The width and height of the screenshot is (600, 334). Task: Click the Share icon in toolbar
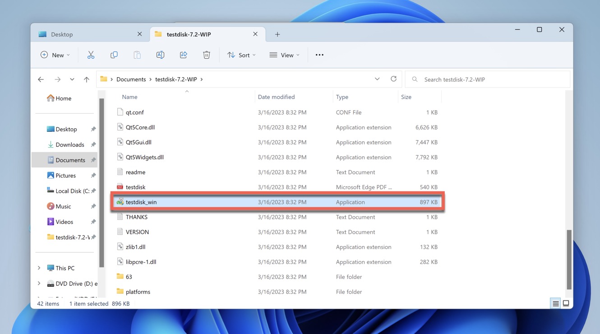184,55
